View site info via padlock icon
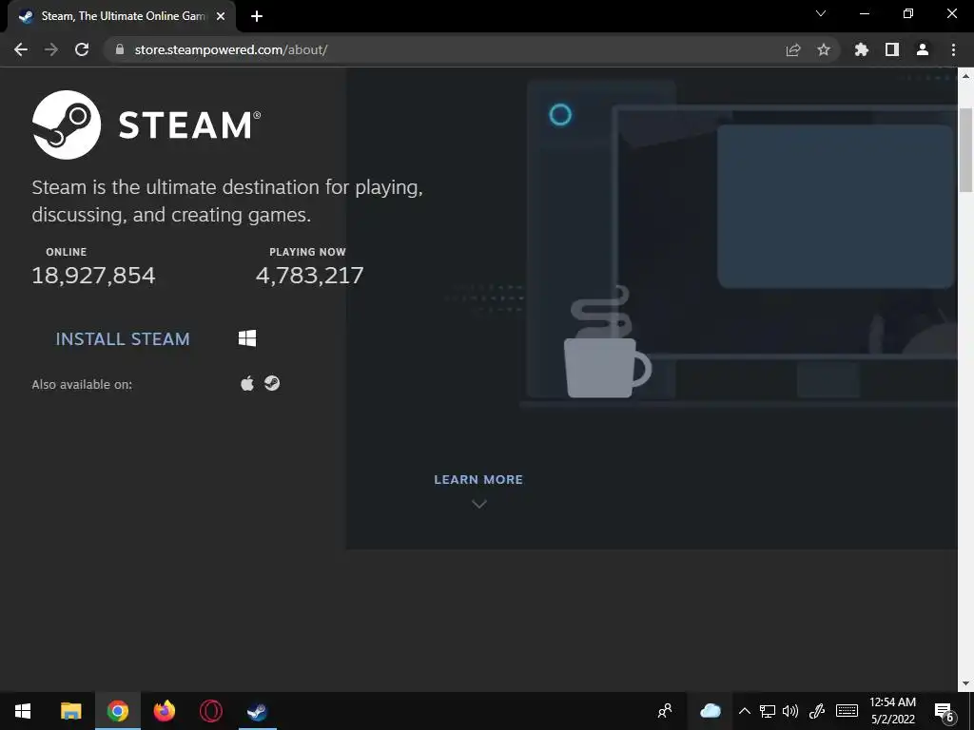This screenshot has height=730, width=974. [x=120, y=49]
